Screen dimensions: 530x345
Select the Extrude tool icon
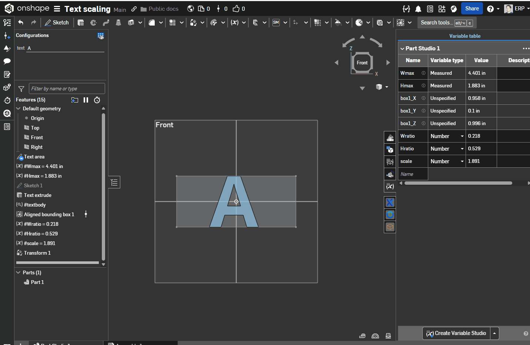tap(81, 23)
